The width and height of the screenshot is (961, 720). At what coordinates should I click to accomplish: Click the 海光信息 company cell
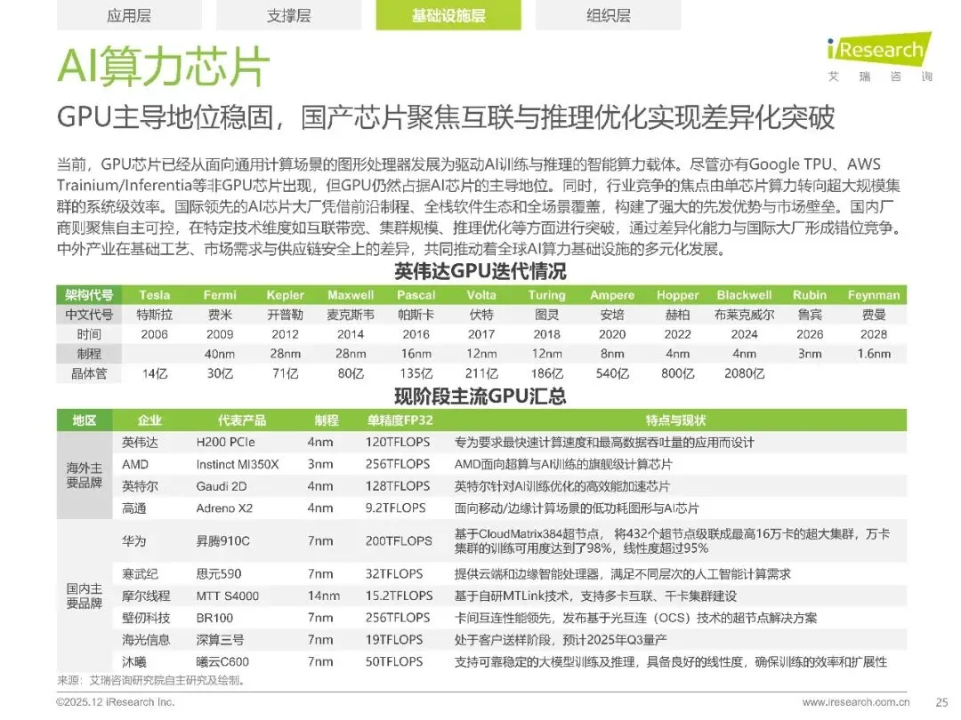tap(146, 640)
